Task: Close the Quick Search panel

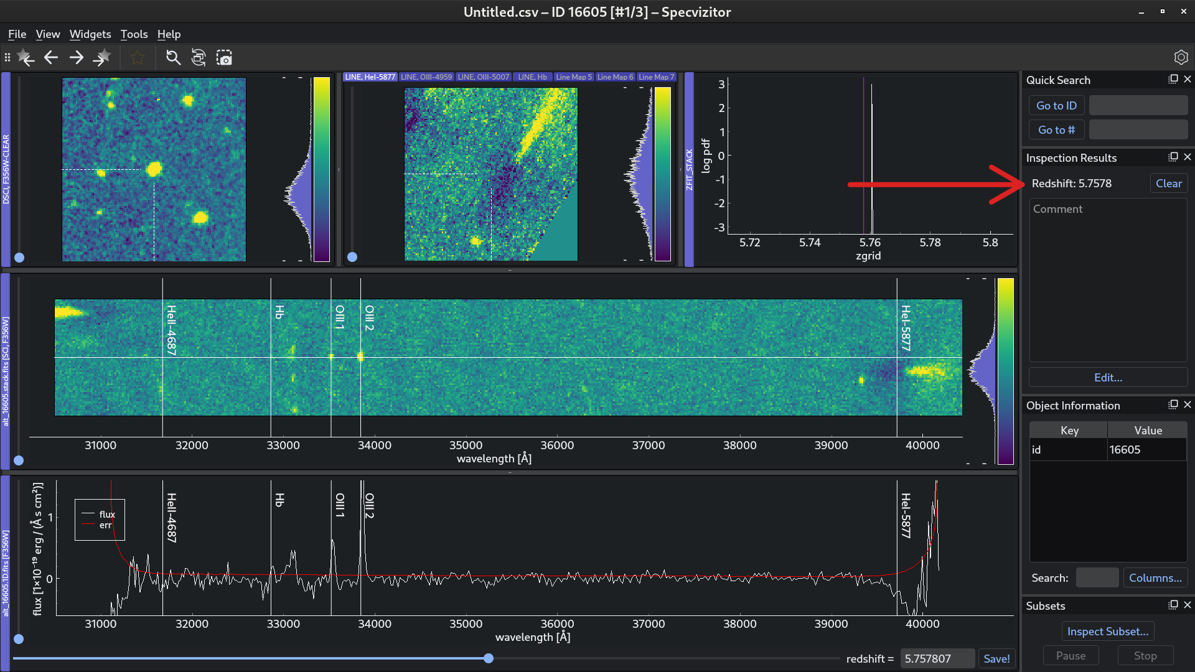Action: 1188,80
